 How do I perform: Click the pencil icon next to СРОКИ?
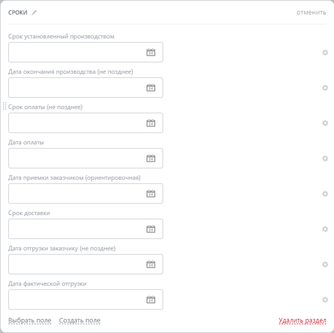coord(34,12)
